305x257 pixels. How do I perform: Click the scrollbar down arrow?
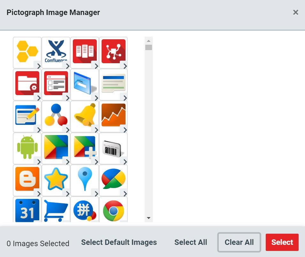coord(149,218)
